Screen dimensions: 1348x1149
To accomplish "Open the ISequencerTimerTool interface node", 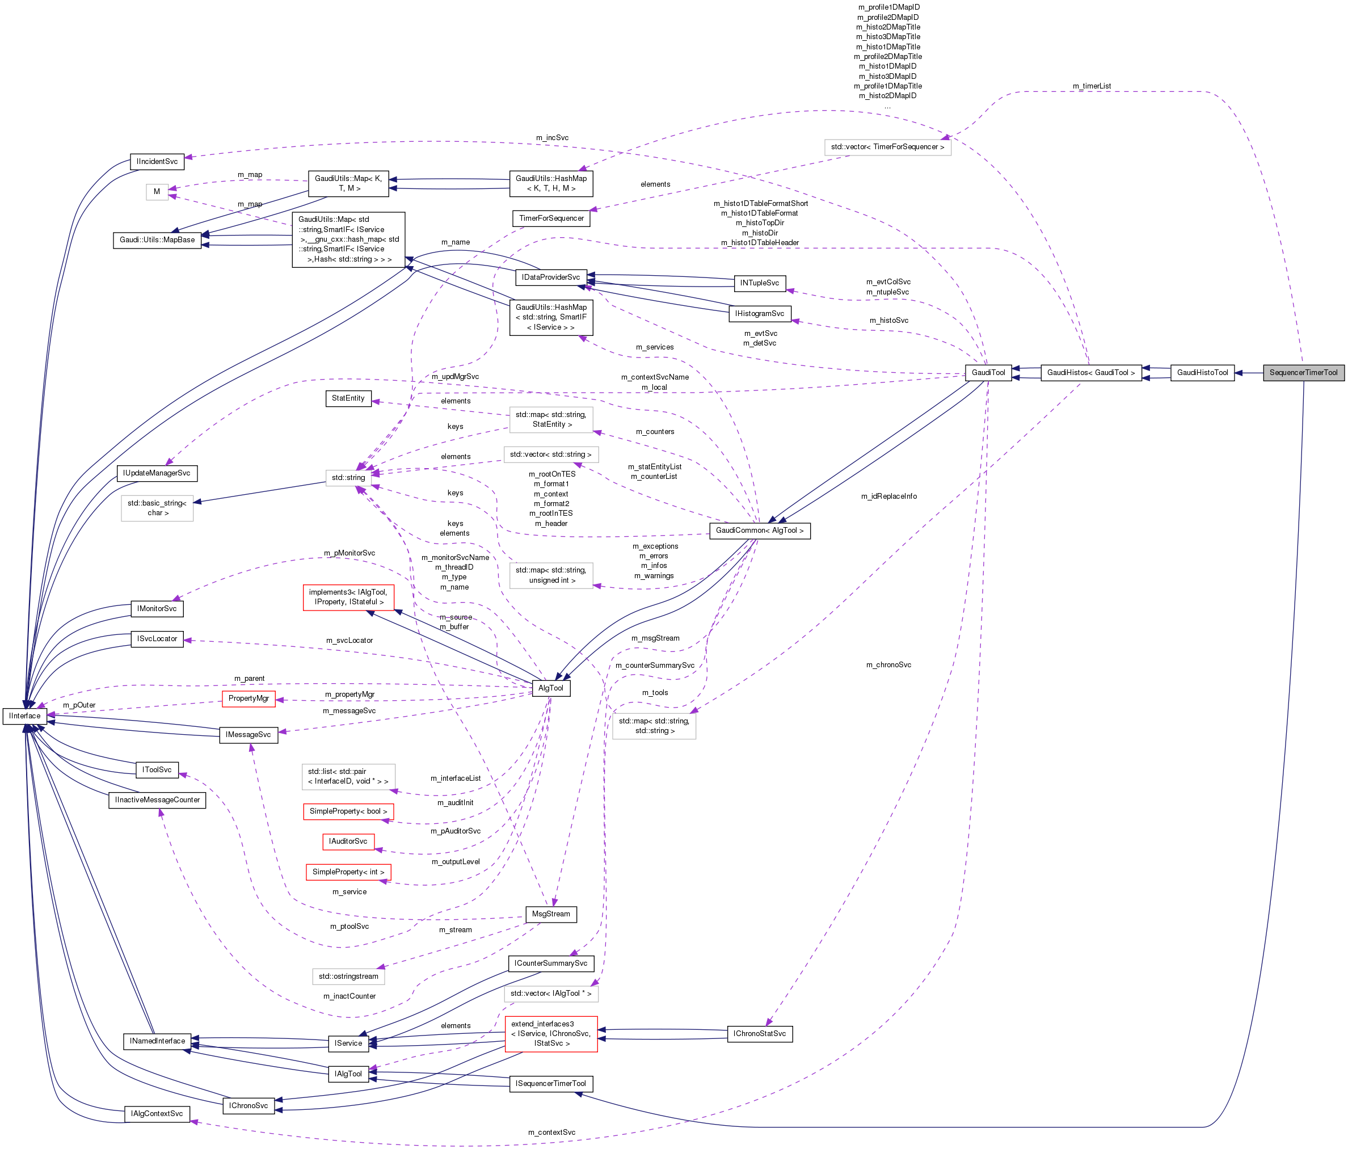I will click(x=550, y=1083).
